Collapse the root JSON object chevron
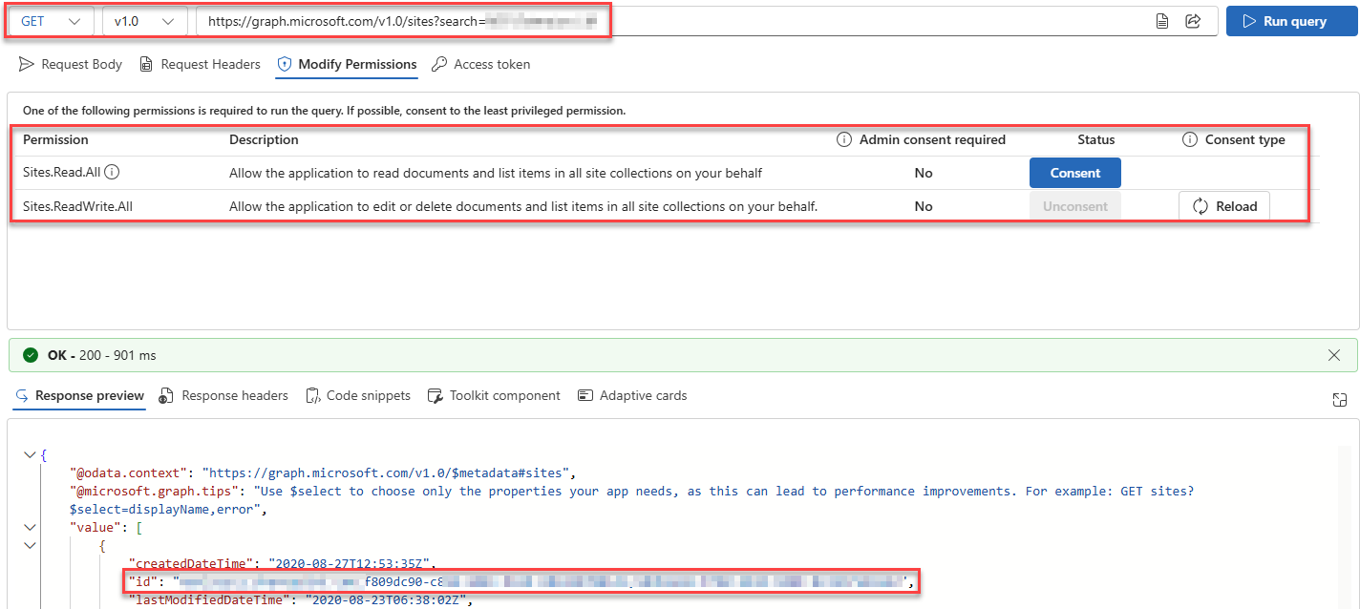Screen dimensions: 1360x609 (30, 455)
